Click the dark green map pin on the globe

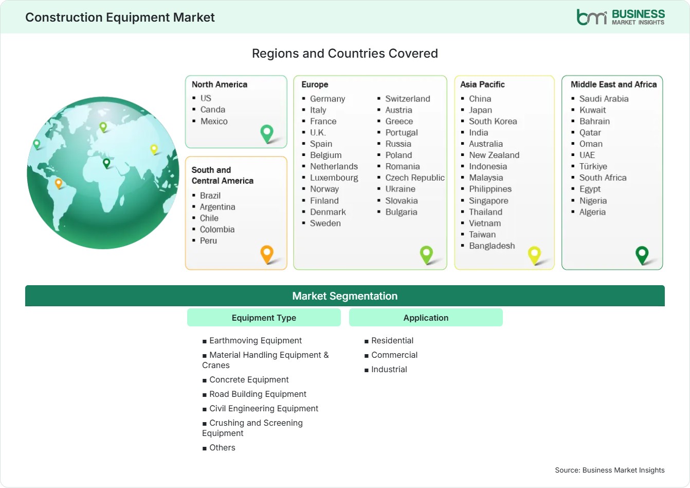106,163
